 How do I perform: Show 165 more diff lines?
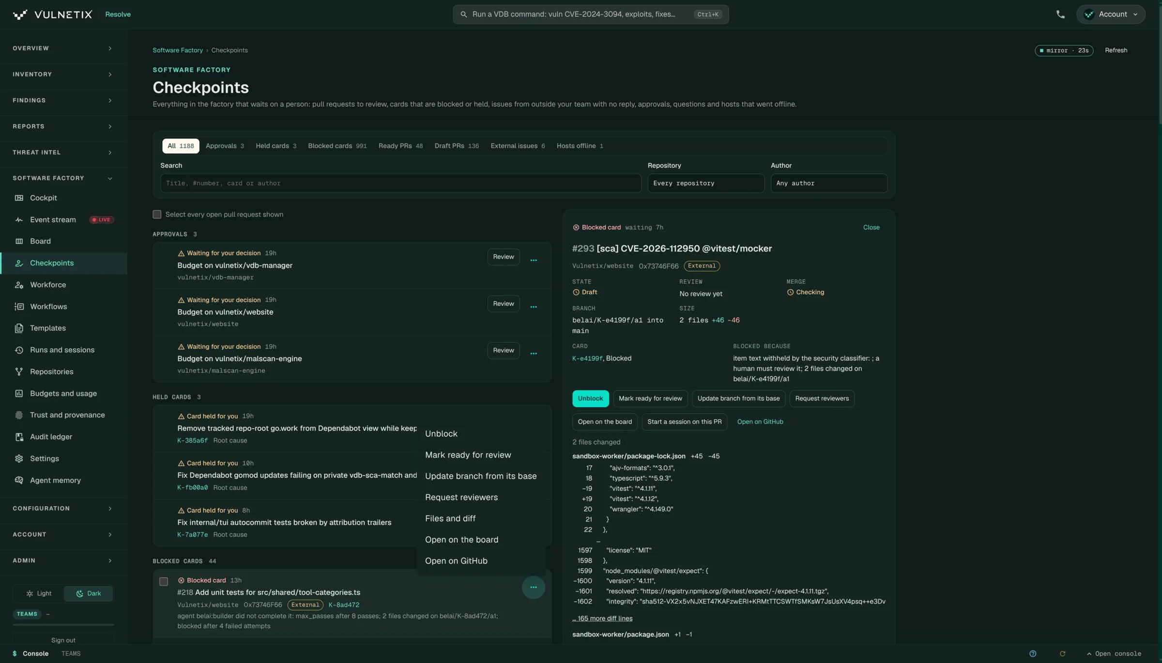[x=602, y=619]
